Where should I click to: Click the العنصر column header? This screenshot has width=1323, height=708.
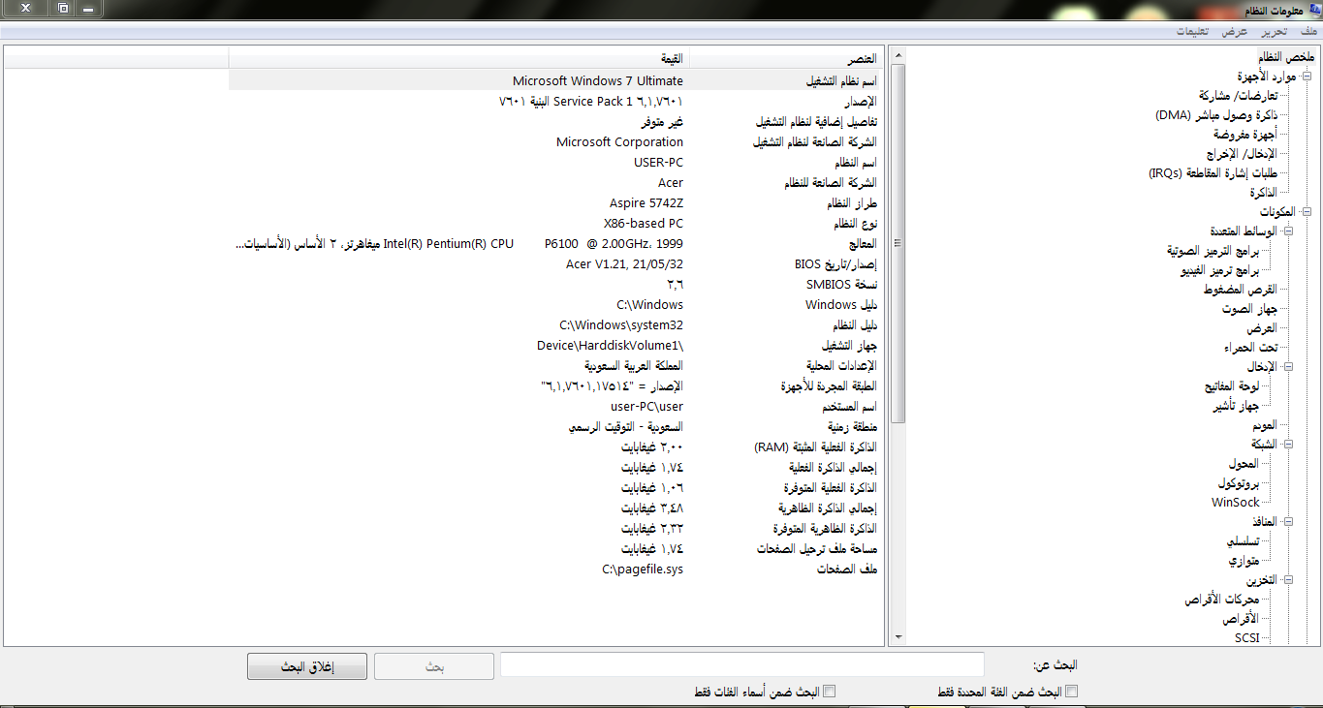coord(787,58)
